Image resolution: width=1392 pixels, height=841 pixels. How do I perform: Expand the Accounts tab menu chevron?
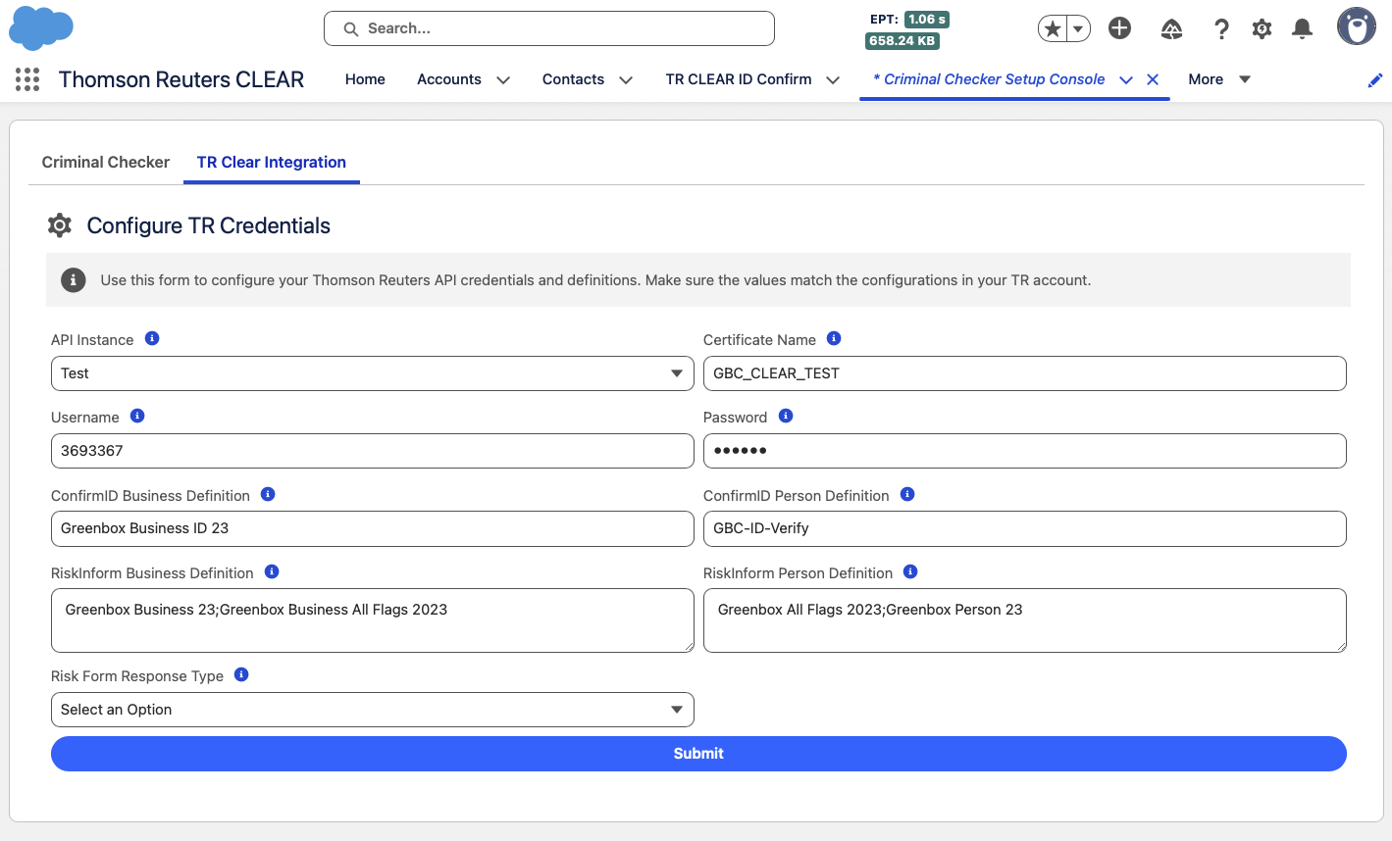[x=503, y=80]
